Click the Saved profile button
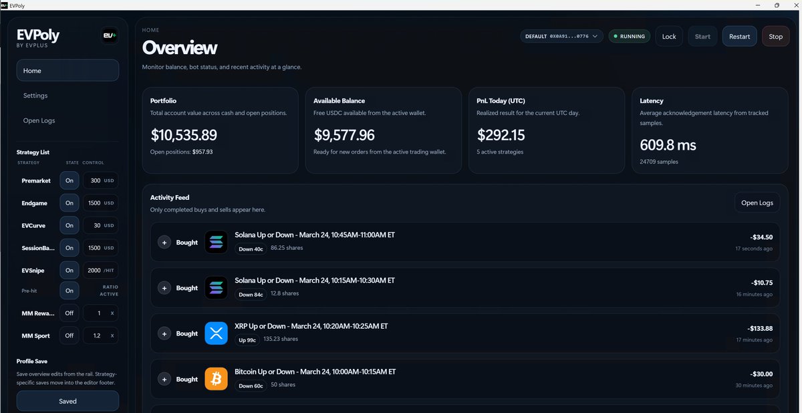This screenshot has height=413, width=802. point(68,401)
